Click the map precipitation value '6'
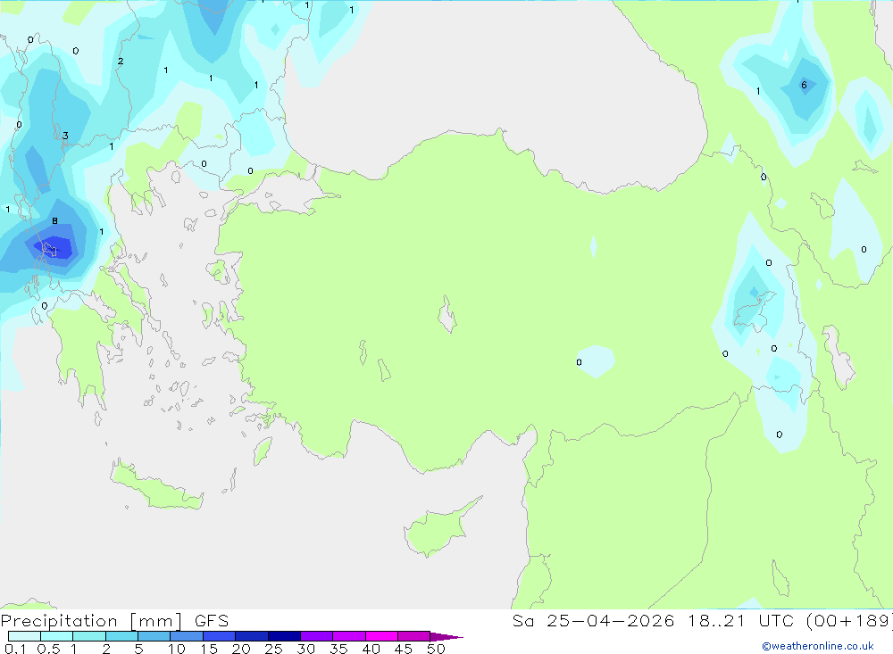Screen dimensions: 893x654 804,86
